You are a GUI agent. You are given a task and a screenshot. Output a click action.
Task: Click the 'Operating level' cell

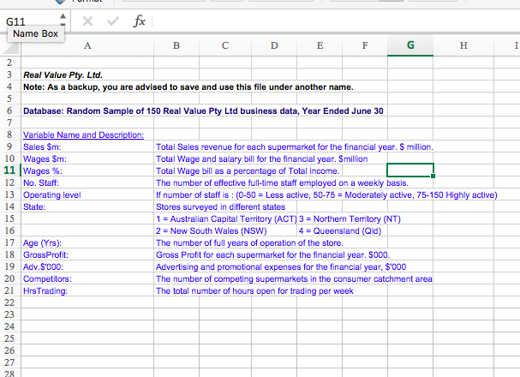tap(87, 194)
